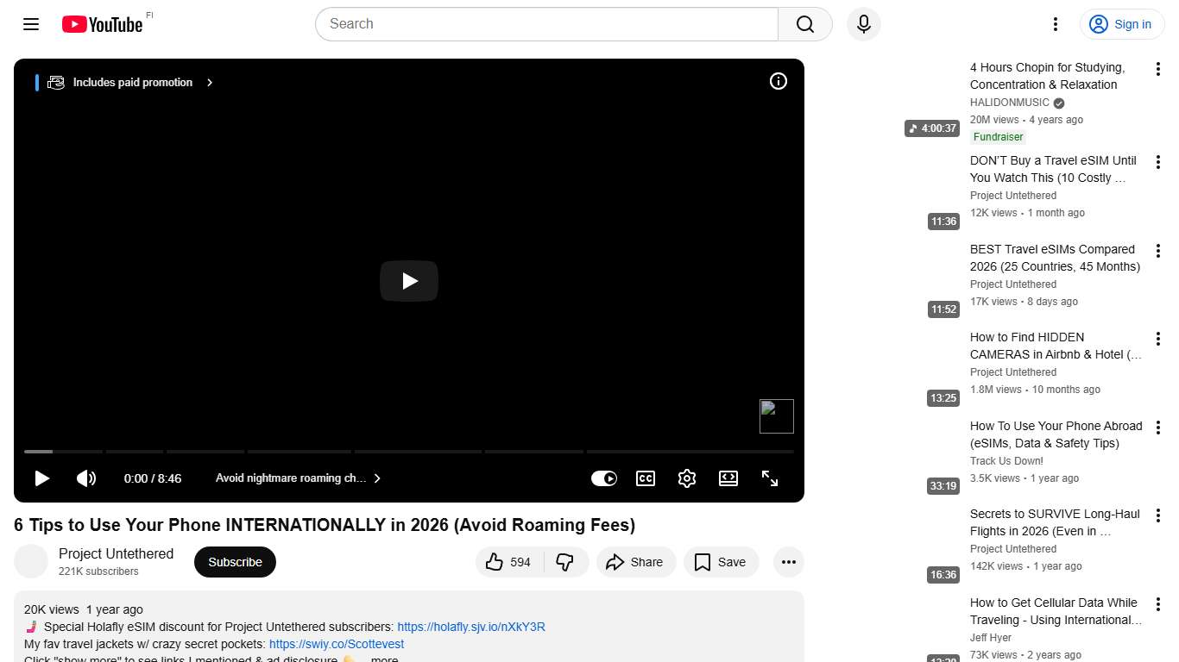Open the video info card icon
Viewport: 1179px width, 662px height.
pyautogui.click(x=778, y=81)
